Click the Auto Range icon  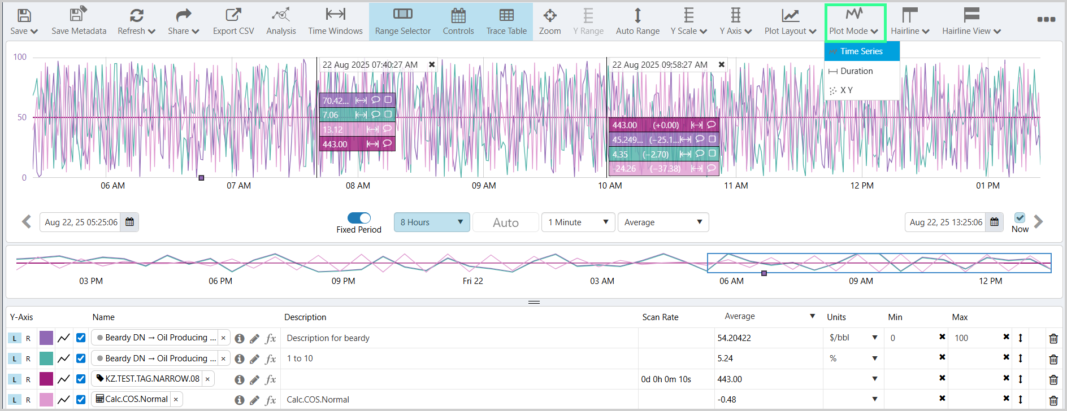(637, 21)
